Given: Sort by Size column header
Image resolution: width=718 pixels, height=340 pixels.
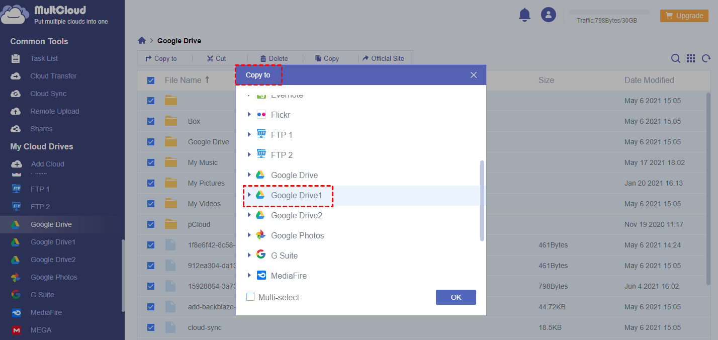Looking at the screenshot, I should [x=546, y=80].
